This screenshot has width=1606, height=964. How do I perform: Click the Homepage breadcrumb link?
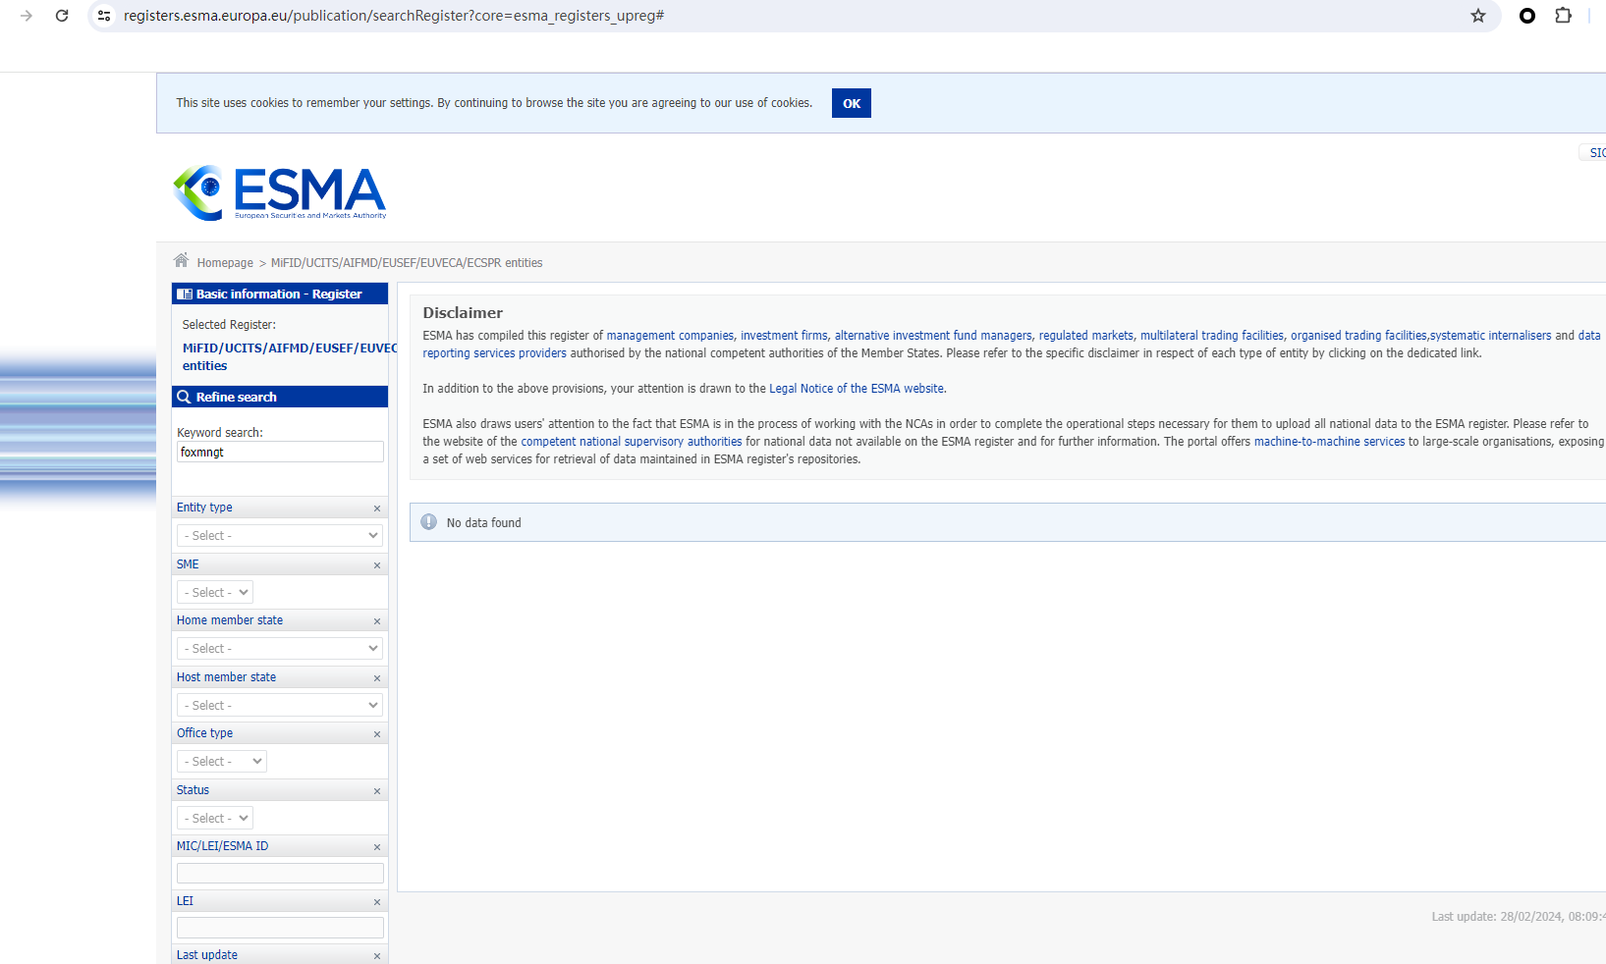coord(225,263)
